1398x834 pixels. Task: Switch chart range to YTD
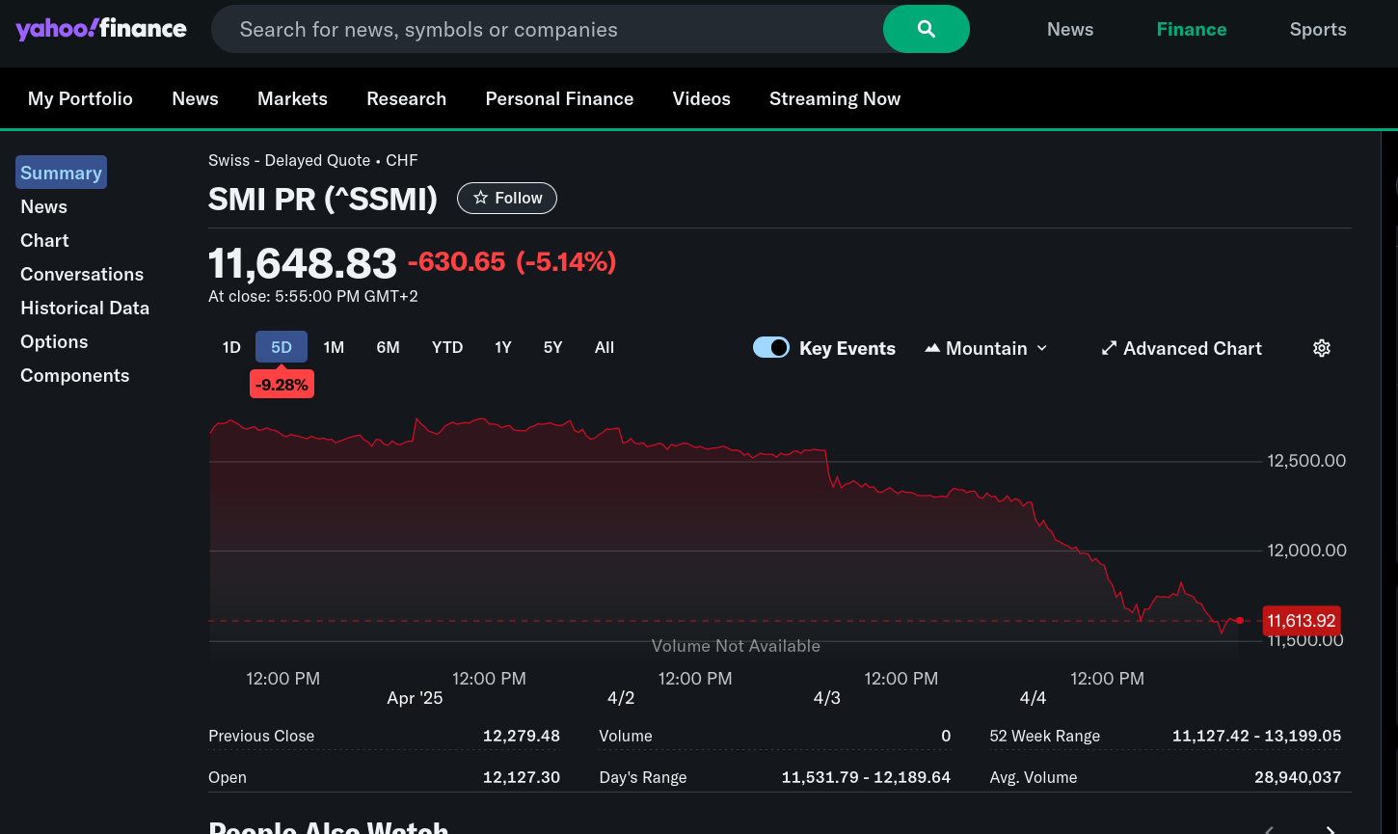click(447, 347)
